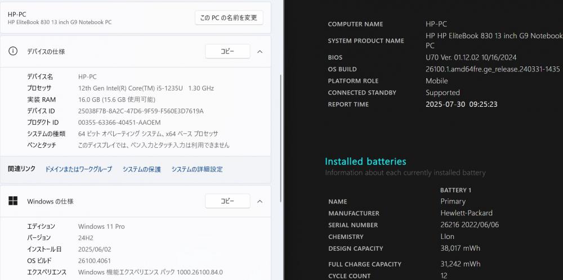
Task: Collapse the Windows specifications section
Action: [260, 201]
